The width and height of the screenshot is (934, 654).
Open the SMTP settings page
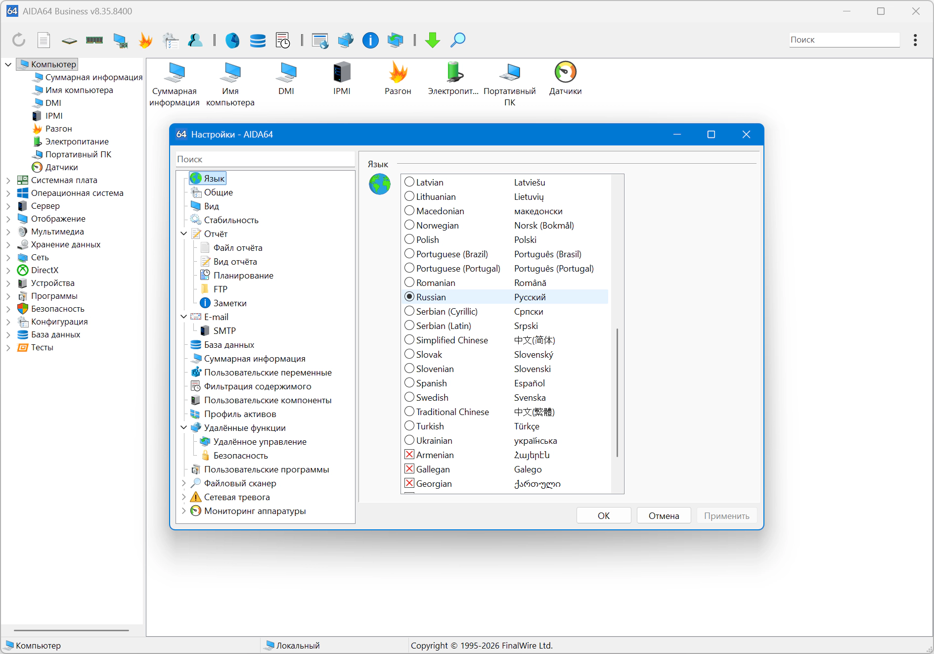tap(224, 331)
